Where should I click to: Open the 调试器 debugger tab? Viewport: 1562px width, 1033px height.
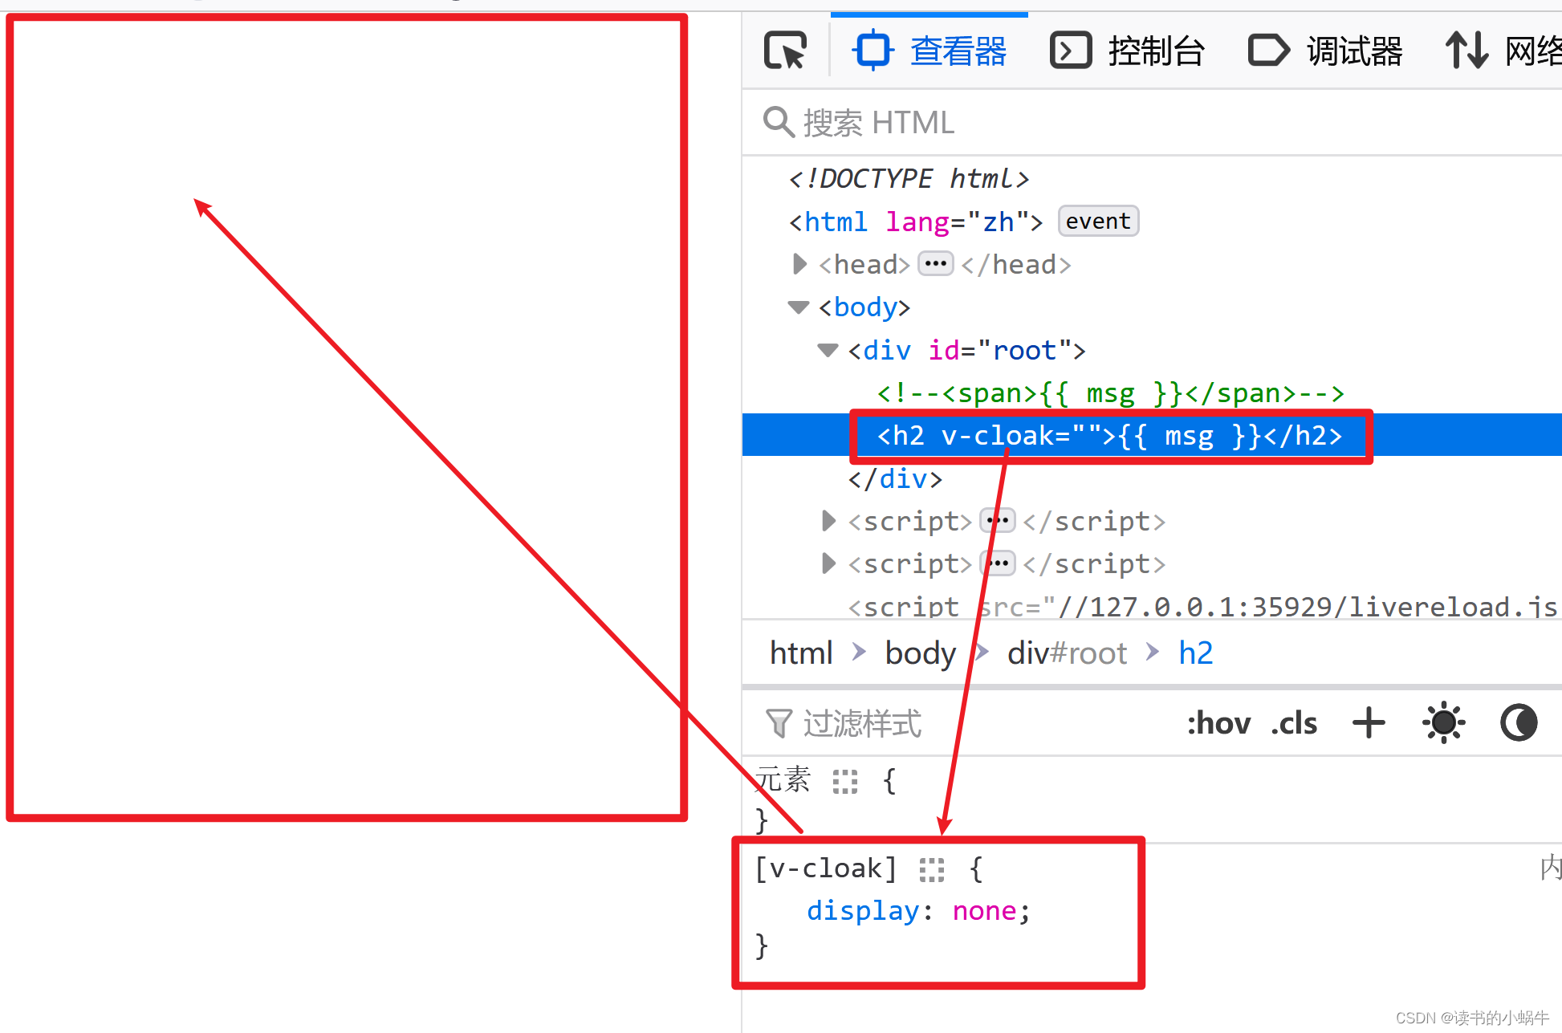tap(1326, 51)
